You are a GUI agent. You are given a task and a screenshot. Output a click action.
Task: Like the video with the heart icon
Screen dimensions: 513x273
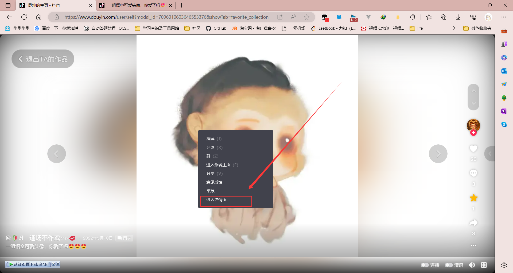pos(473,149)
